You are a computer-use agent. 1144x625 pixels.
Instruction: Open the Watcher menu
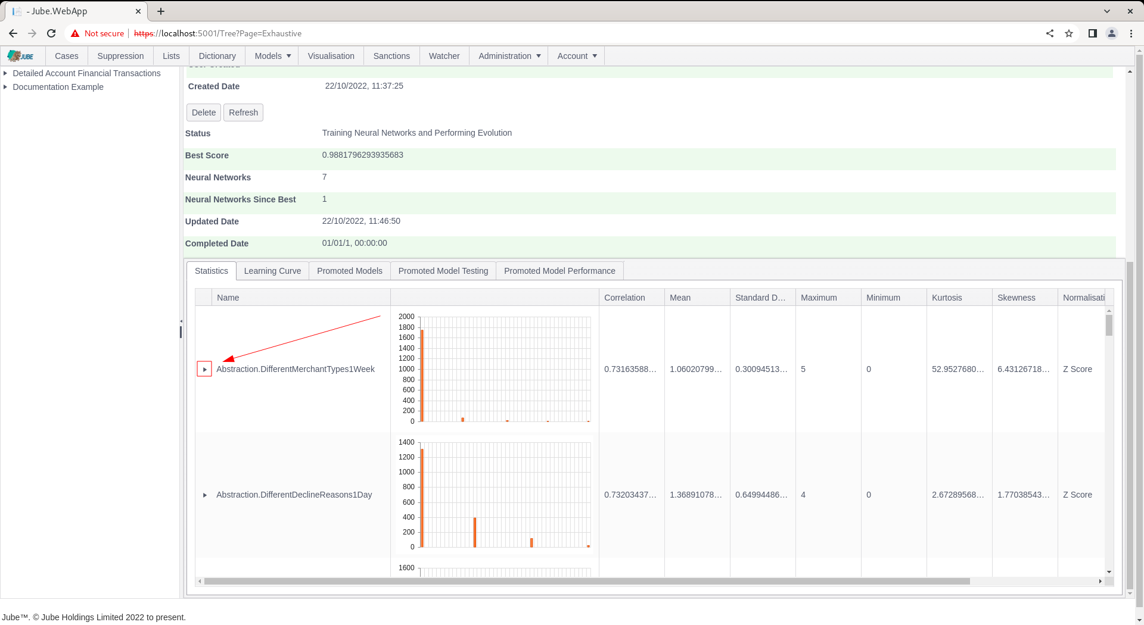point(444,56)
